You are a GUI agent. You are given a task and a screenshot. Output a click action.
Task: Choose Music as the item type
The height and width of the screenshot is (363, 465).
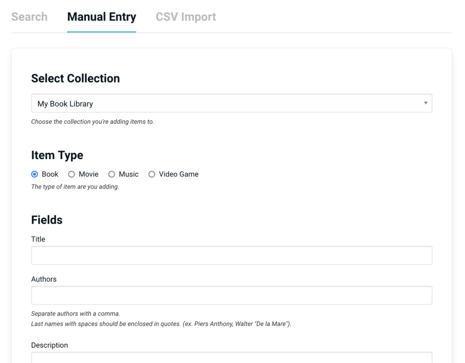click(x=112, y=174)
